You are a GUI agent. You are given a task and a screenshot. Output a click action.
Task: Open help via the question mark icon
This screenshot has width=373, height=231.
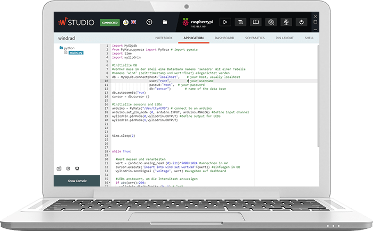pos(149,22)
